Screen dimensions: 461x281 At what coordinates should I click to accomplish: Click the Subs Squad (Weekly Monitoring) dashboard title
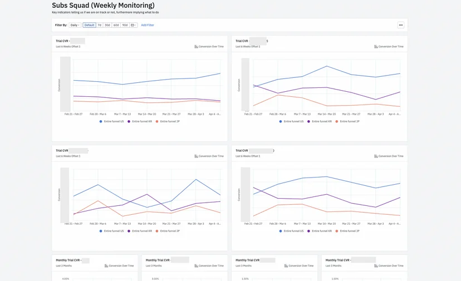103,6
